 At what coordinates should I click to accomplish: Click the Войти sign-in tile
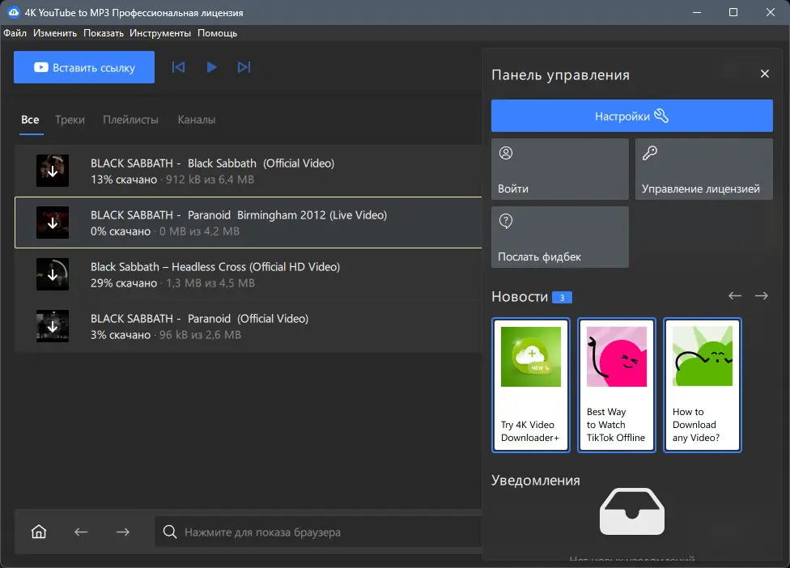click(560, 169)
